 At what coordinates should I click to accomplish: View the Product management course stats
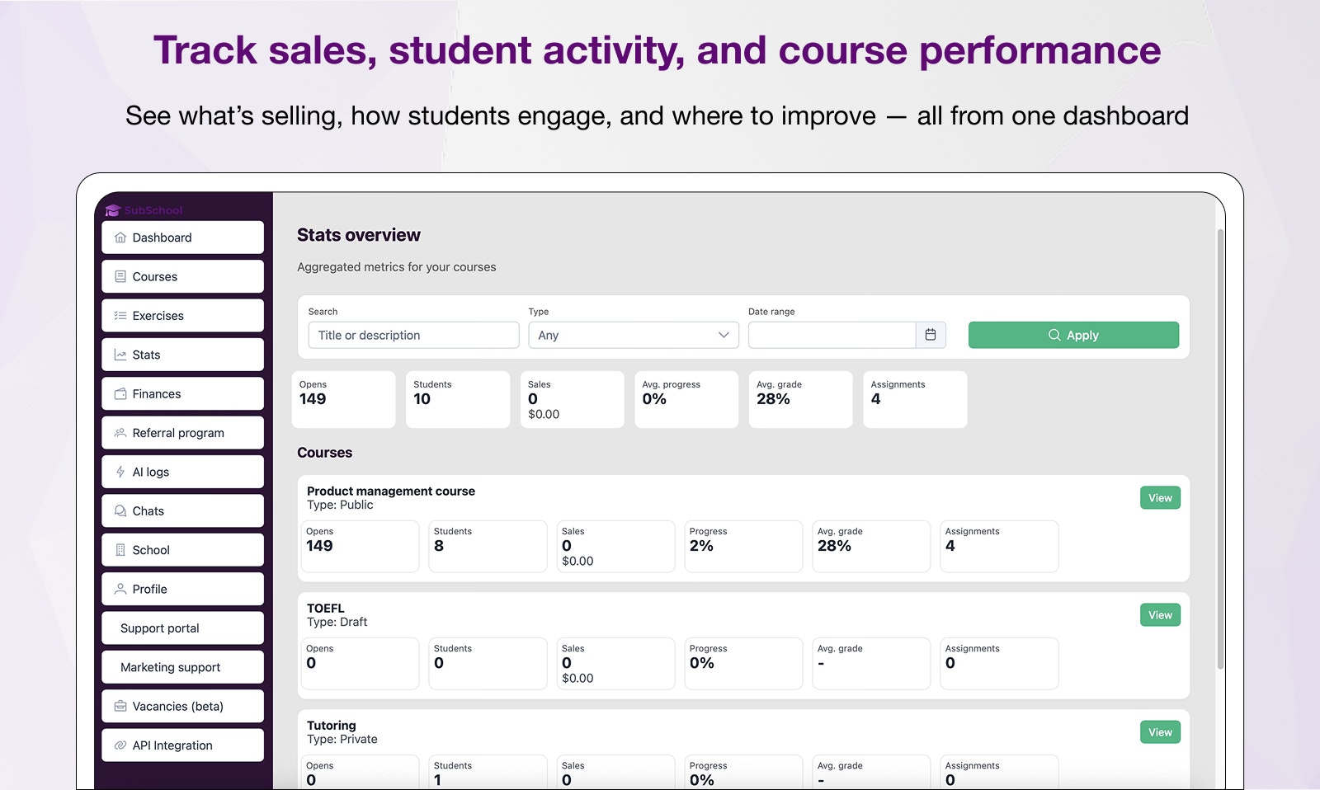click(1160, 498)
